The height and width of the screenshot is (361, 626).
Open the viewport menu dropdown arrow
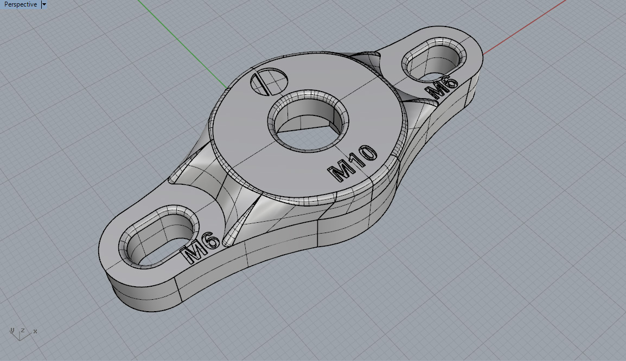click(44, 4)
